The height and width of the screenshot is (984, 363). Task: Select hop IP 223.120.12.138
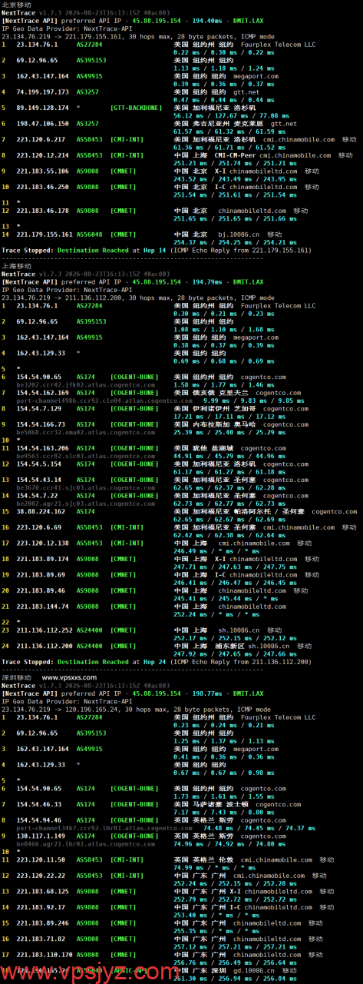tap(42, 544)
